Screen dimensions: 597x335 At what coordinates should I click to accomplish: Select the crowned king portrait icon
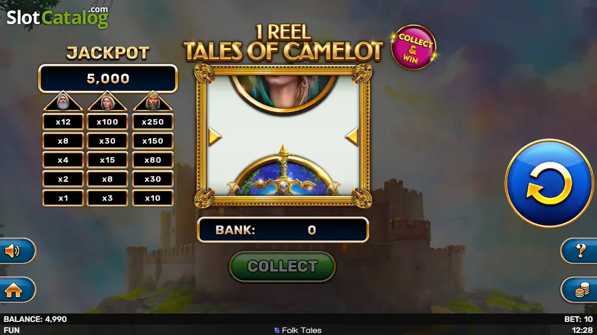tap(153, 102)
